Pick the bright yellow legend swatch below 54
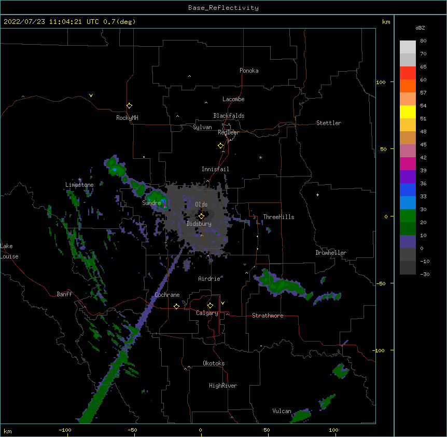The image size is (447, 437). 408,112
